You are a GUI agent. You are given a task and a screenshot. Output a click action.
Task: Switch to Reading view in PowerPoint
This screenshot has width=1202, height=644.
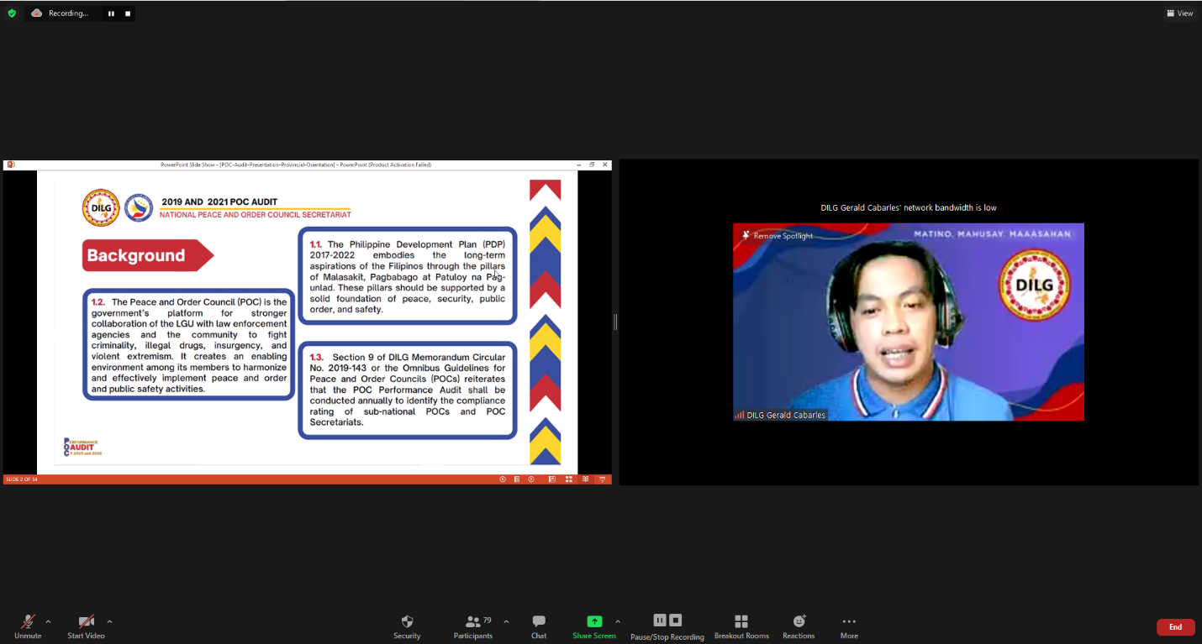pos(585,479)
